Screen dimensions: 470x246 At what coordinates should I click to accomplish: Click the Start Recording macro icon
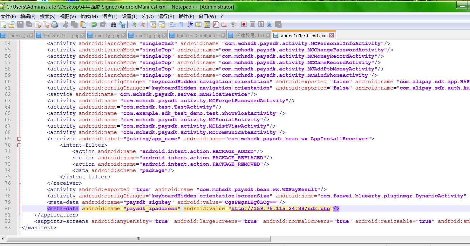[244, 24]
